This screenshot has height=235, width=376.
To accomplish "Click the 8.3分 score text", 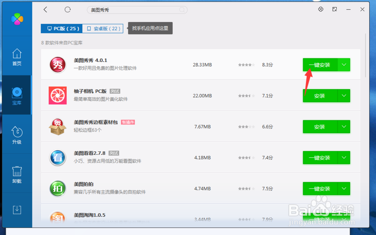I will coord(267,65).
